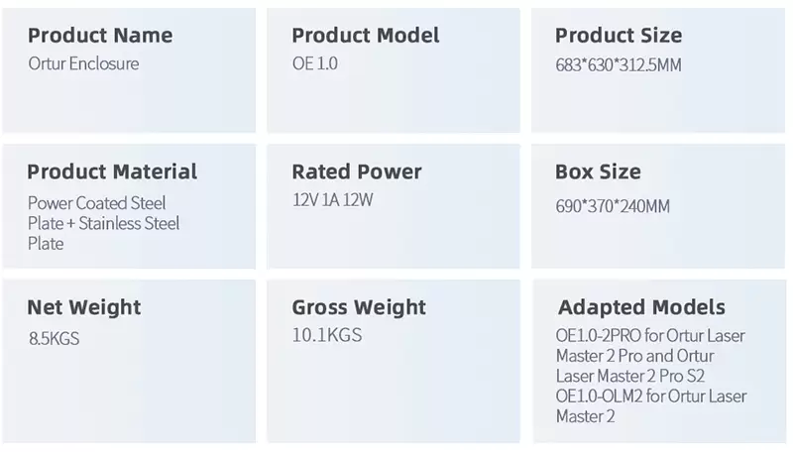The width and height of the screenshot is (793, 452).
Task: Select the 'OE1.0-OLM2 for Ortur Laser' line
Action: click(651, 396)
